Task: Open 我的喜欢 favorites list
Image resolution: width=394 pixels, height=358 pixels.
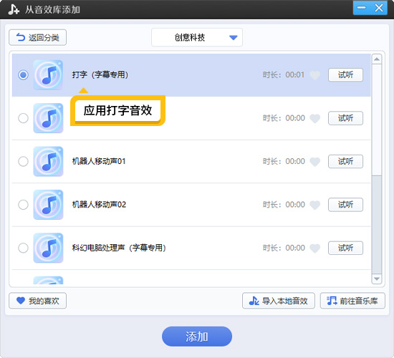Action: click(38, 301)
